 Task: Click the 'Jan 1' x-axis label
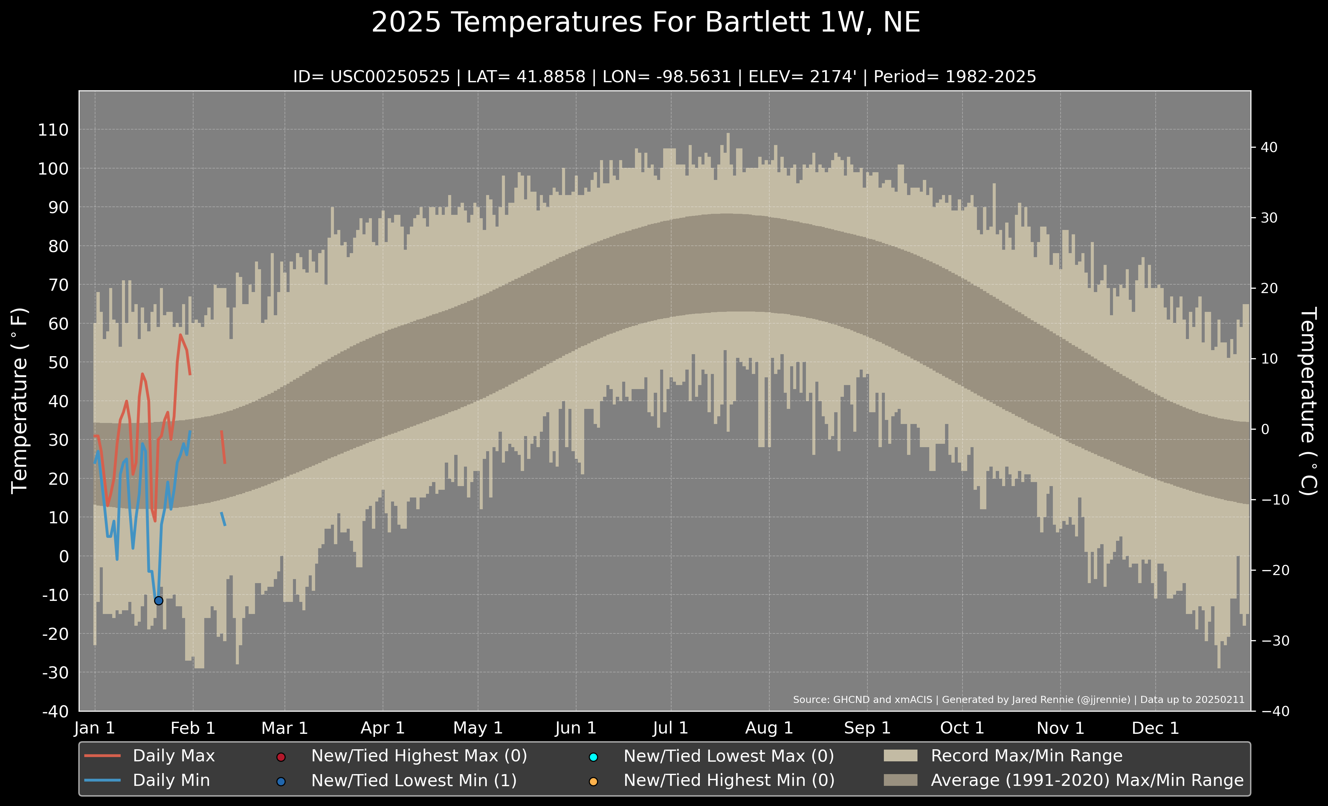coord(94,728)
